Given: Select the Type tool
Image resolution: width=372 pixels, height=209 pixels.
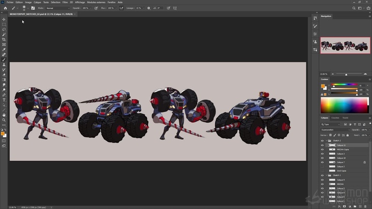Looking at the screenshot, I should (4, 100).
